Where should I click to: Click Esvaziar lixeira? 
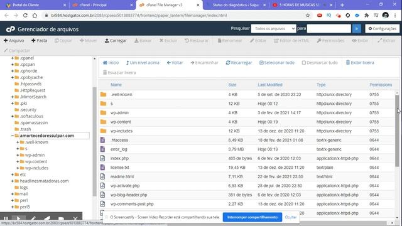119,73
